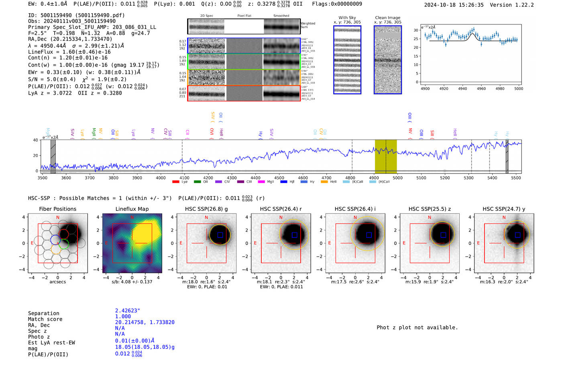Select the CIV purple legend swatch
562x382 pixels.
point(218,182)
